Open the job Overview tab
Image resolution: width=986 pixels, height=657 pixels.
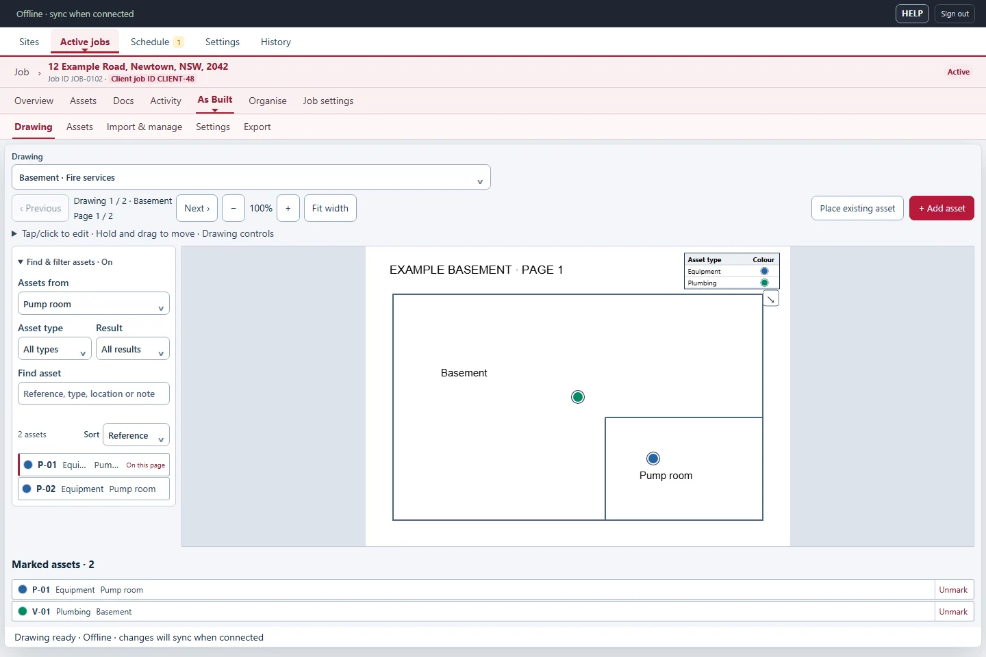tap(34, 101)
